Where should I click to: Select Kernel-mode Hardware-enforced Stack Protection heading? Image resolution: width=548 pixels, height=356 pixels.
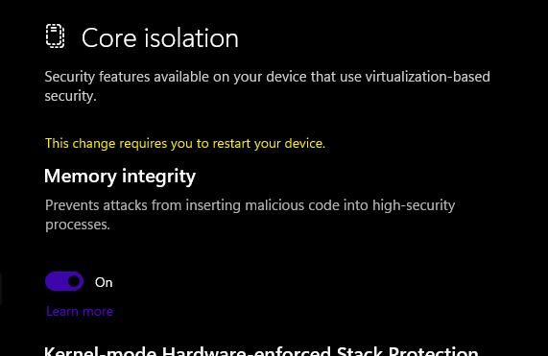261,351
